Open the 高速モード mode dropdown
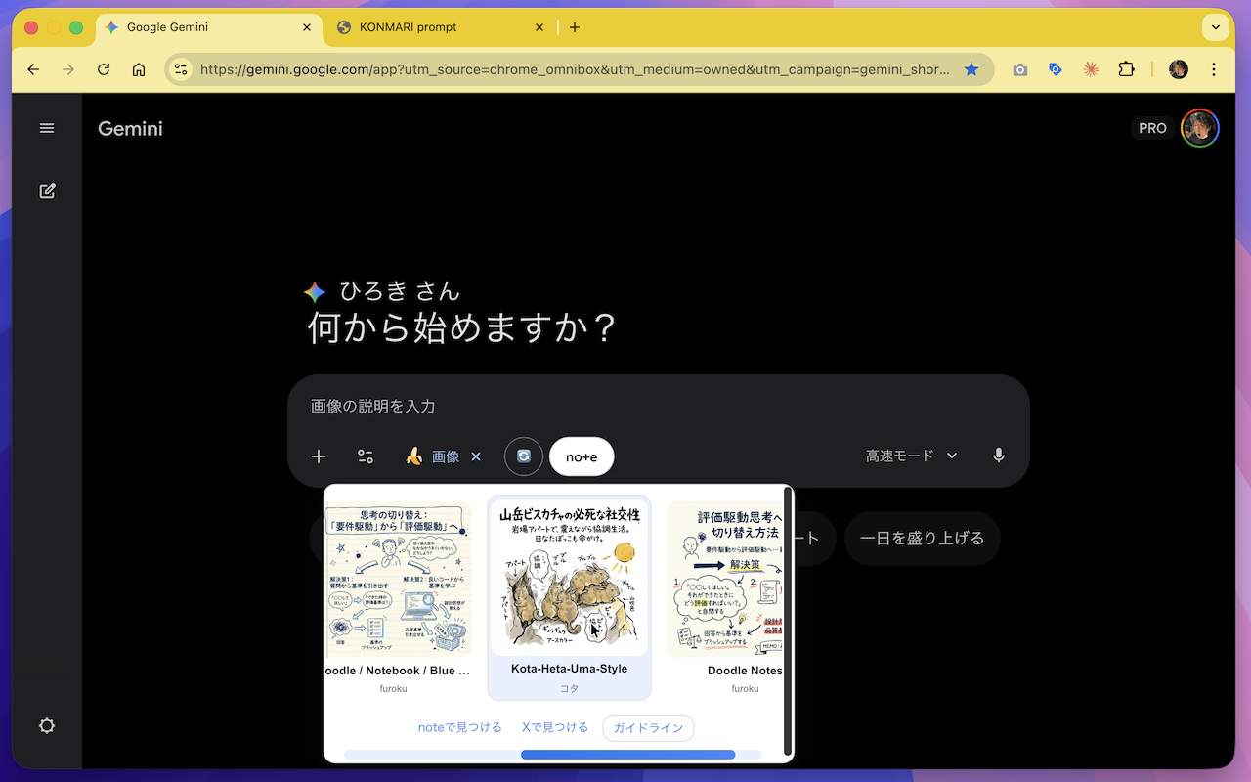The height and width of the screenshot is (782, 1251). coord(909,456)
